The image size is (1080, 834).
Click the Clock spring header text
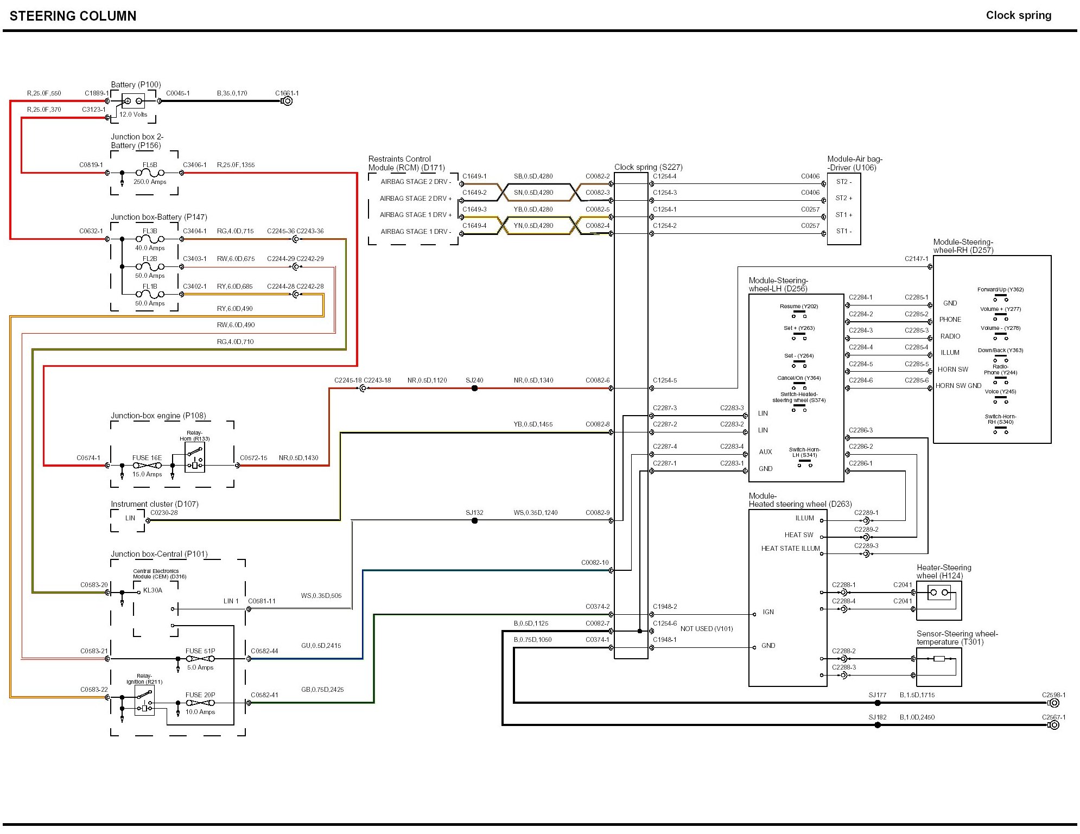(1018, 15)
